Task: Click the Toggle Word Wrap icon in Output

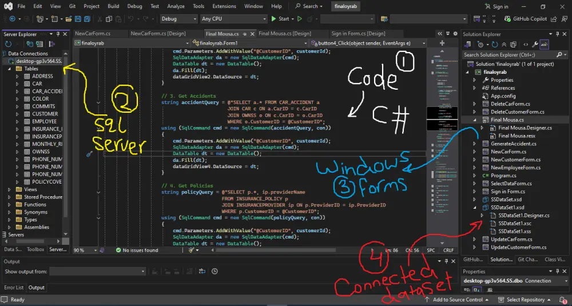Action: pyautogui.click(x=202, y=271)
